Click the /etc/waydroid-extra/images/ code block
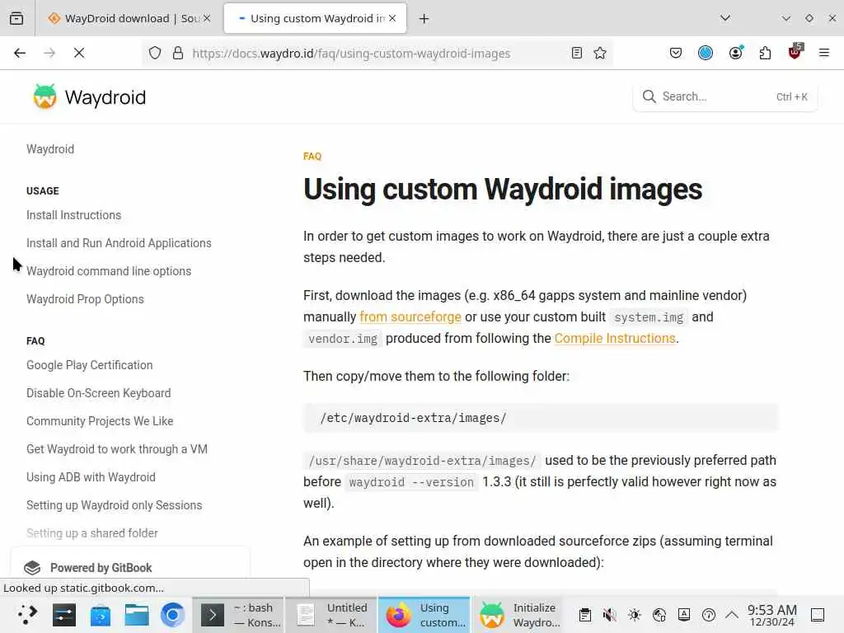Image resolution: width=844 pixels, height=633 pixels. [x=541, y=418]
